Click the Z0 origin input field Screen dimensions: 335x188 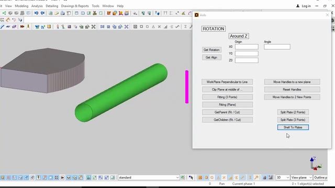[247, 61]
